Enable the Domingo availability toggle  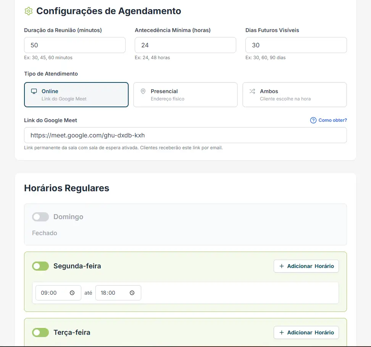click(40, 217)
